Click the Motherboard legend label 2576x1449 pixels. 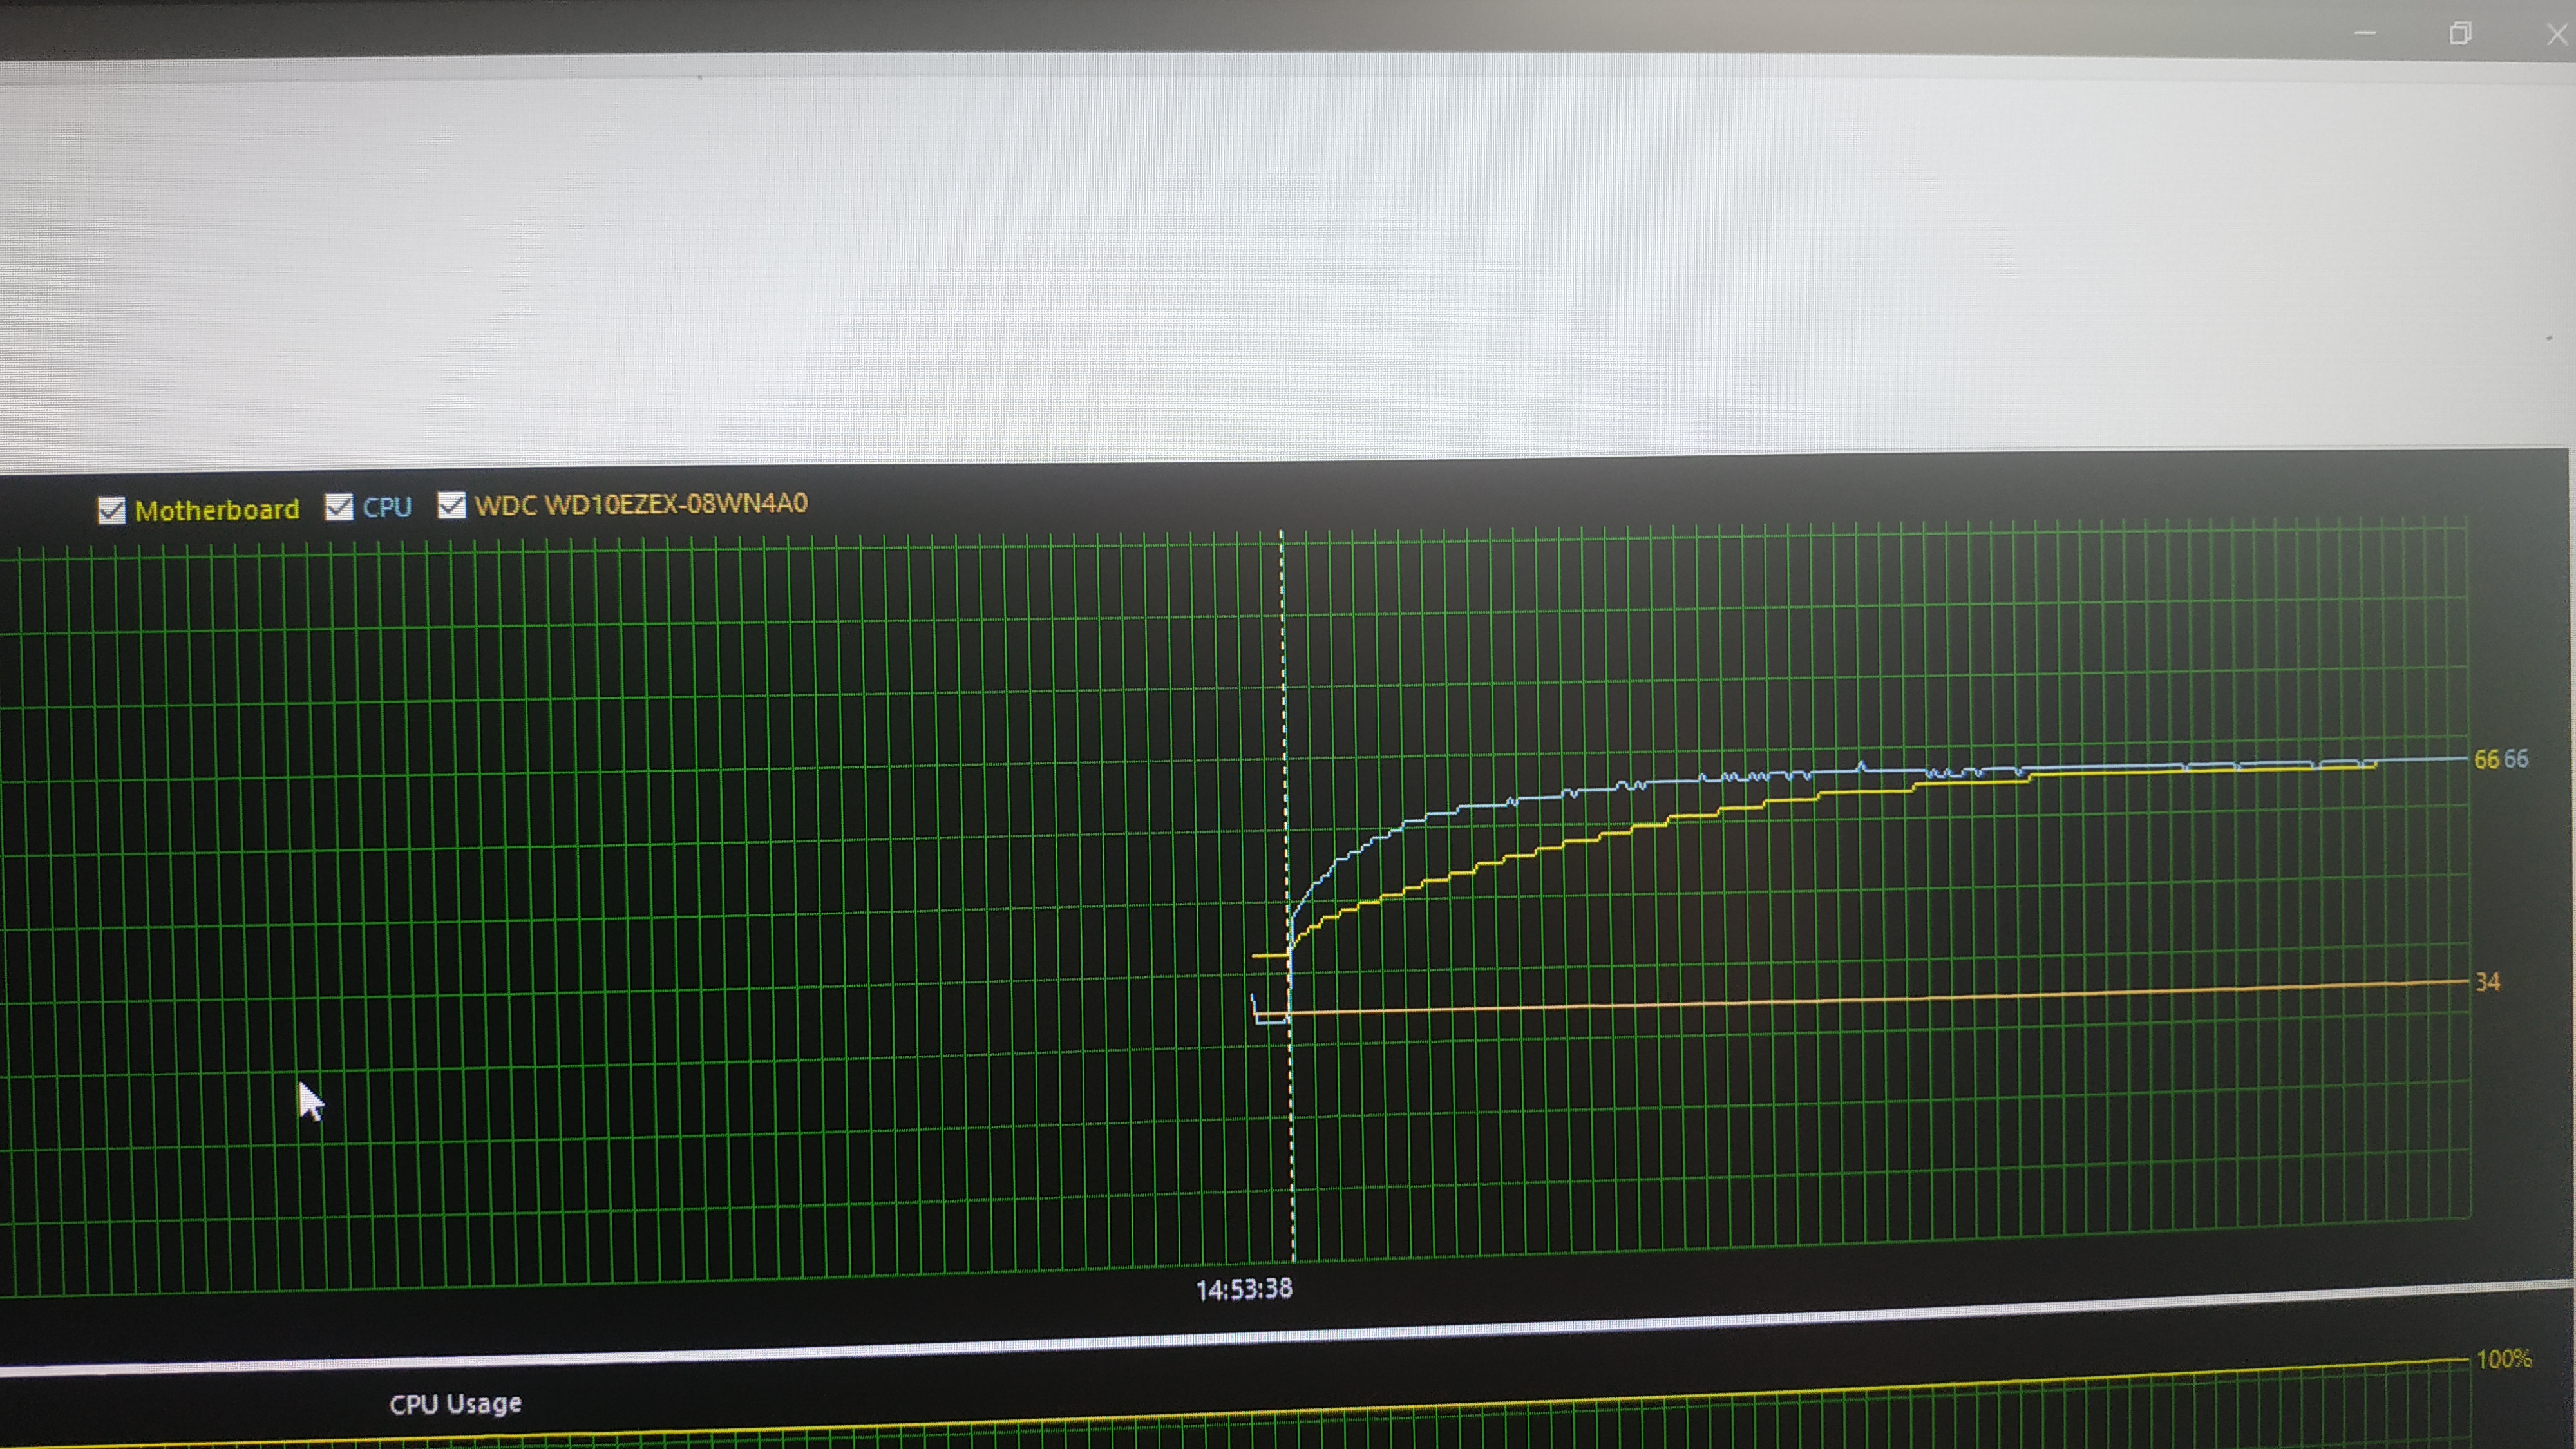tap(217, 510)
